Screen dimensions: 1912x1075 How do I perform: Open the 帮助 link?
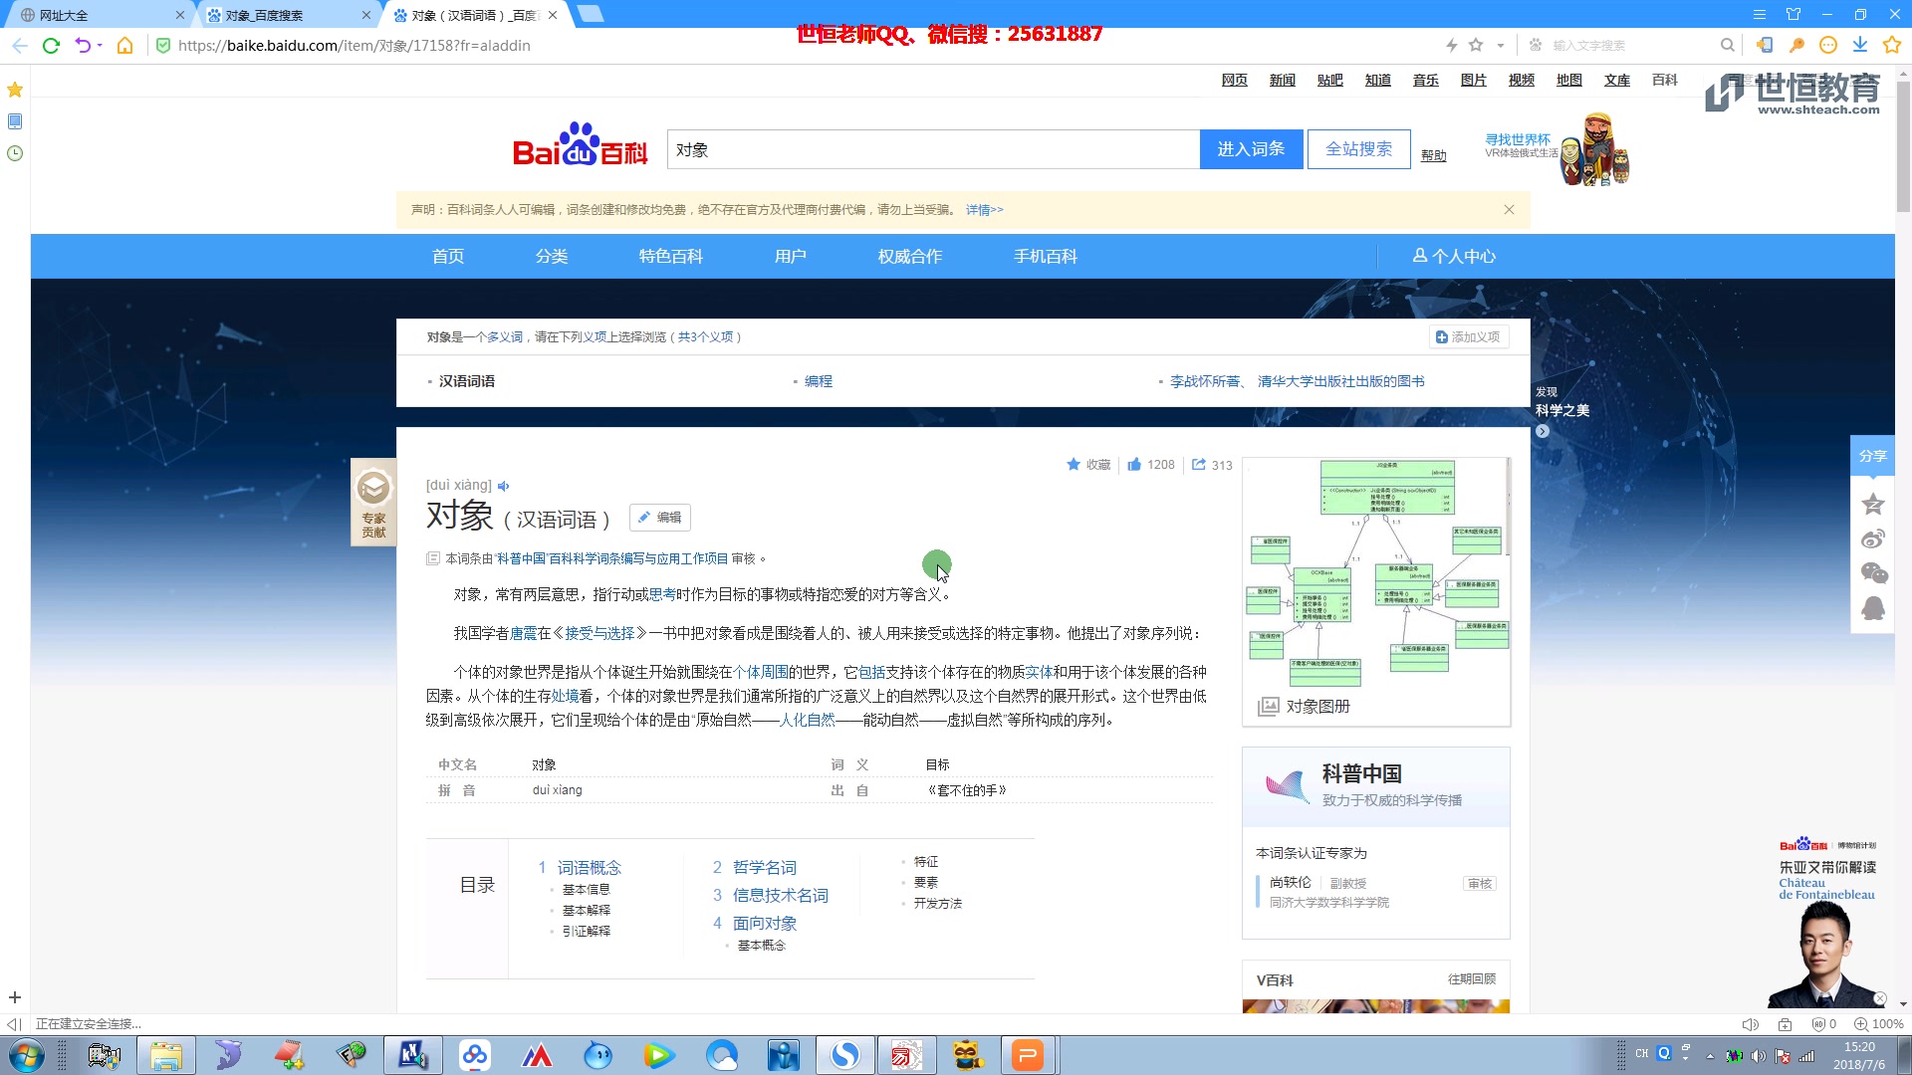coord(1433,155)
